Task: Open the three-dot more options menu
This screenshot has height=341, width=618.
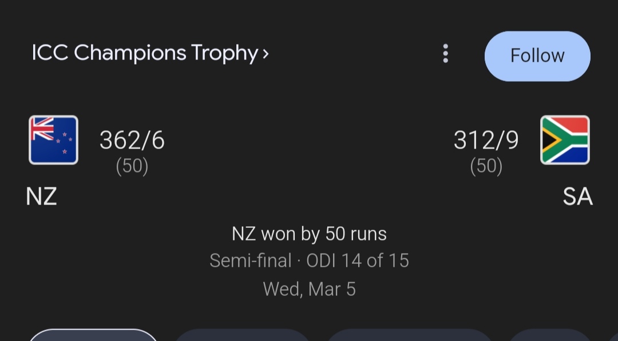Action: (x=445, y=54)
